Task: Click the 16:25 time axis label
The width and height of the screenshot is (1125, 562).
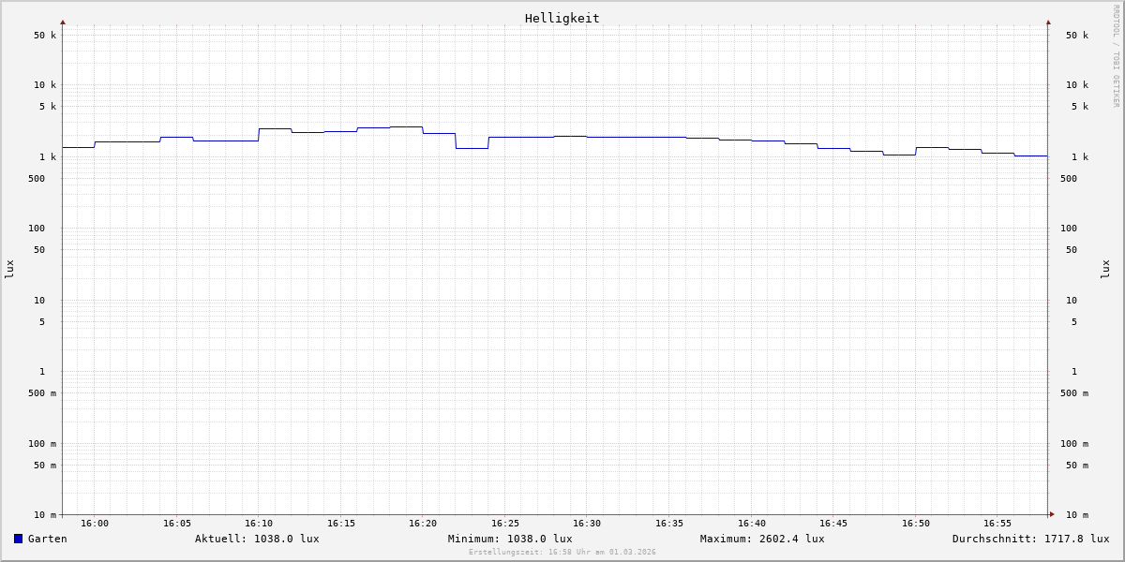Action: pyautogui.click(x=505, y=524)
